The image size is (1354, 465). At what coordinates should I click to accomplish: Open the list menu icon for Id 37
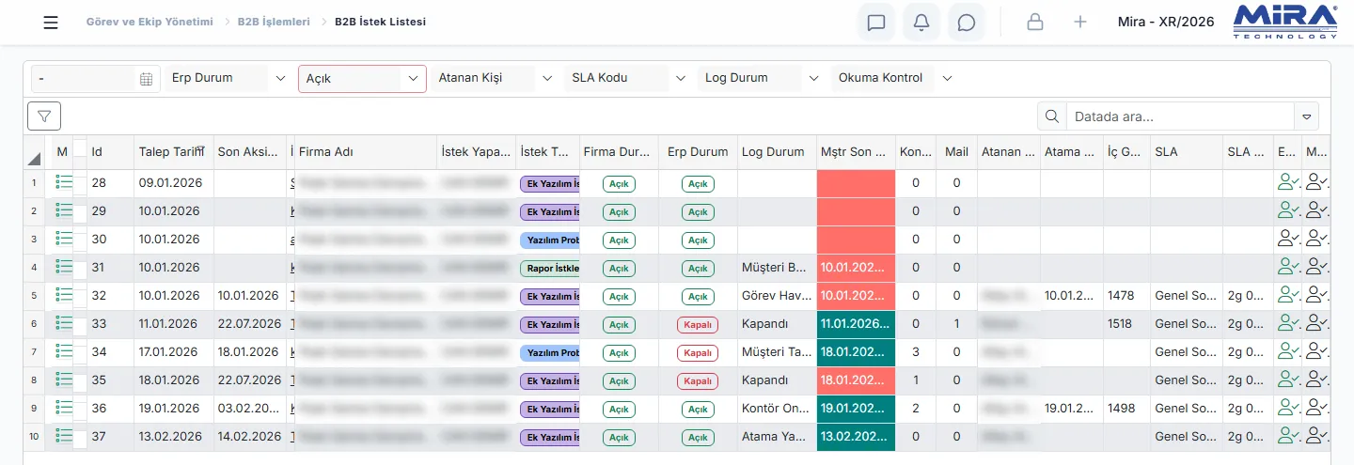[64, 436]
